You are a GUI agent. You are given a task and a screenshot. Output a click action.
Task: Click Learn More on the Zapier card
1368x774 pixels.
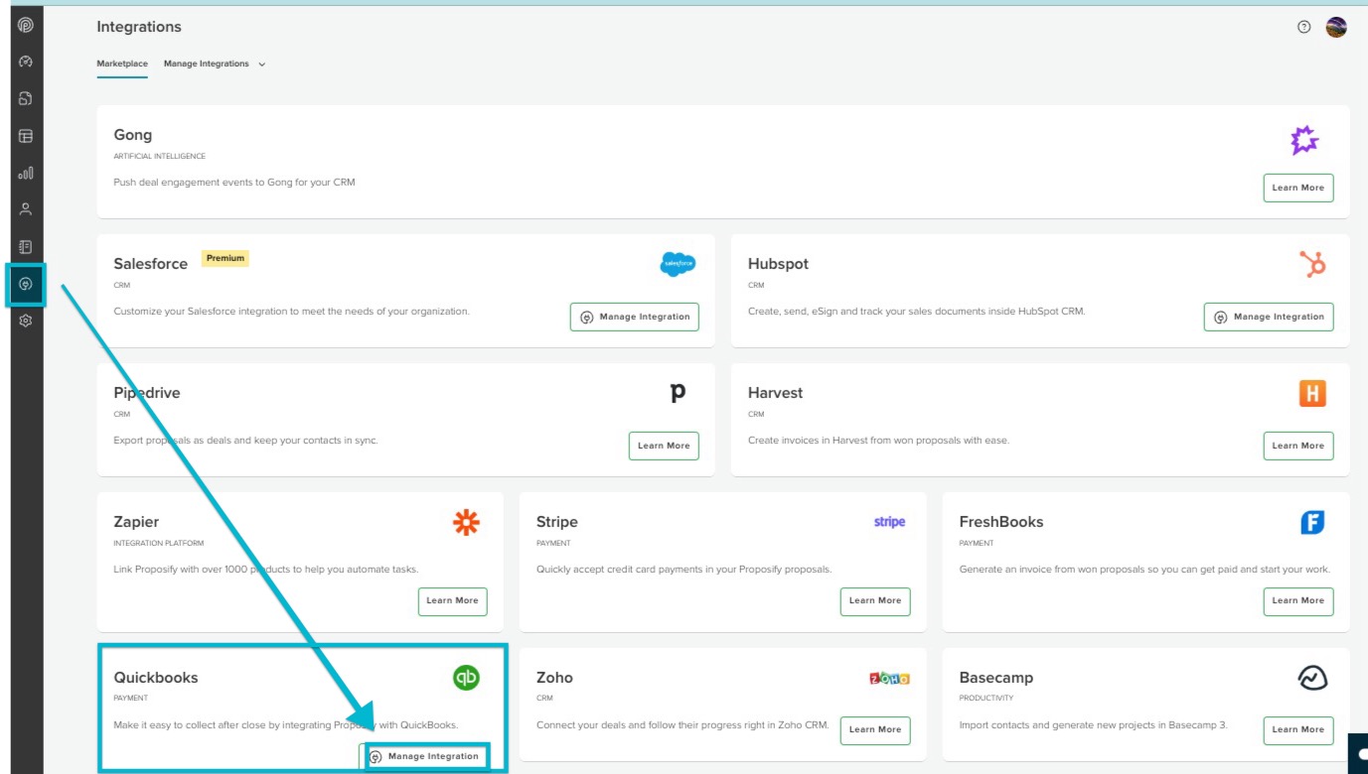[x=452, y=600]
